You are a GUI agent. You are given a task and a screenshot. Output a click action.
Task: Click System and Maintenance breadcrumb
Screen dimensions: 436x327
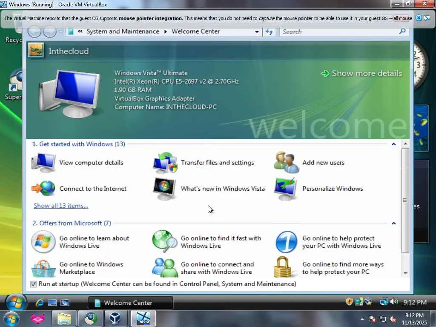pos(123,32)
